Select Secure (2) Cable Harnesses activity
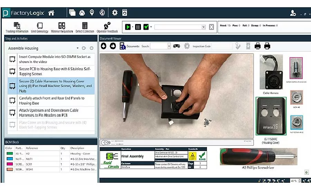The image size is (311, 190). [56, 86]
